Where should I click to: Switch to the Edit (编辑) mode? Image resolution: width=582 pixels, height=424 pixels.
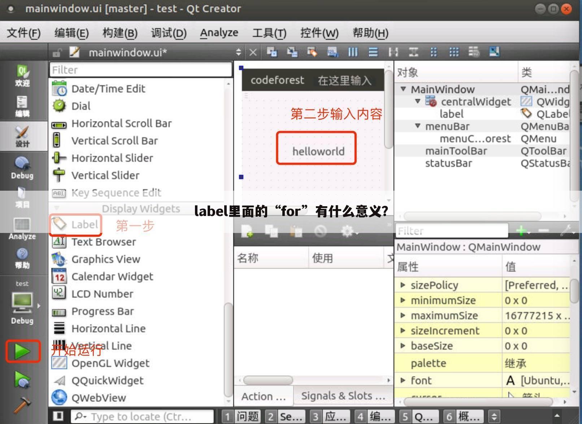click(22, 106)
